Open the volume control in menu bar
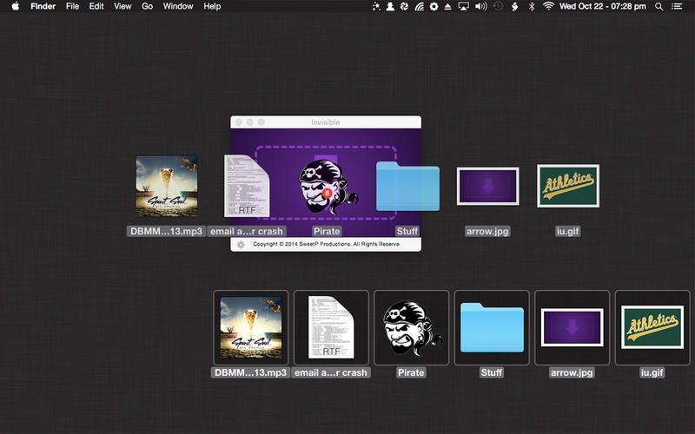Viewport: 695px width, 434px height. (x=480, y=6)
